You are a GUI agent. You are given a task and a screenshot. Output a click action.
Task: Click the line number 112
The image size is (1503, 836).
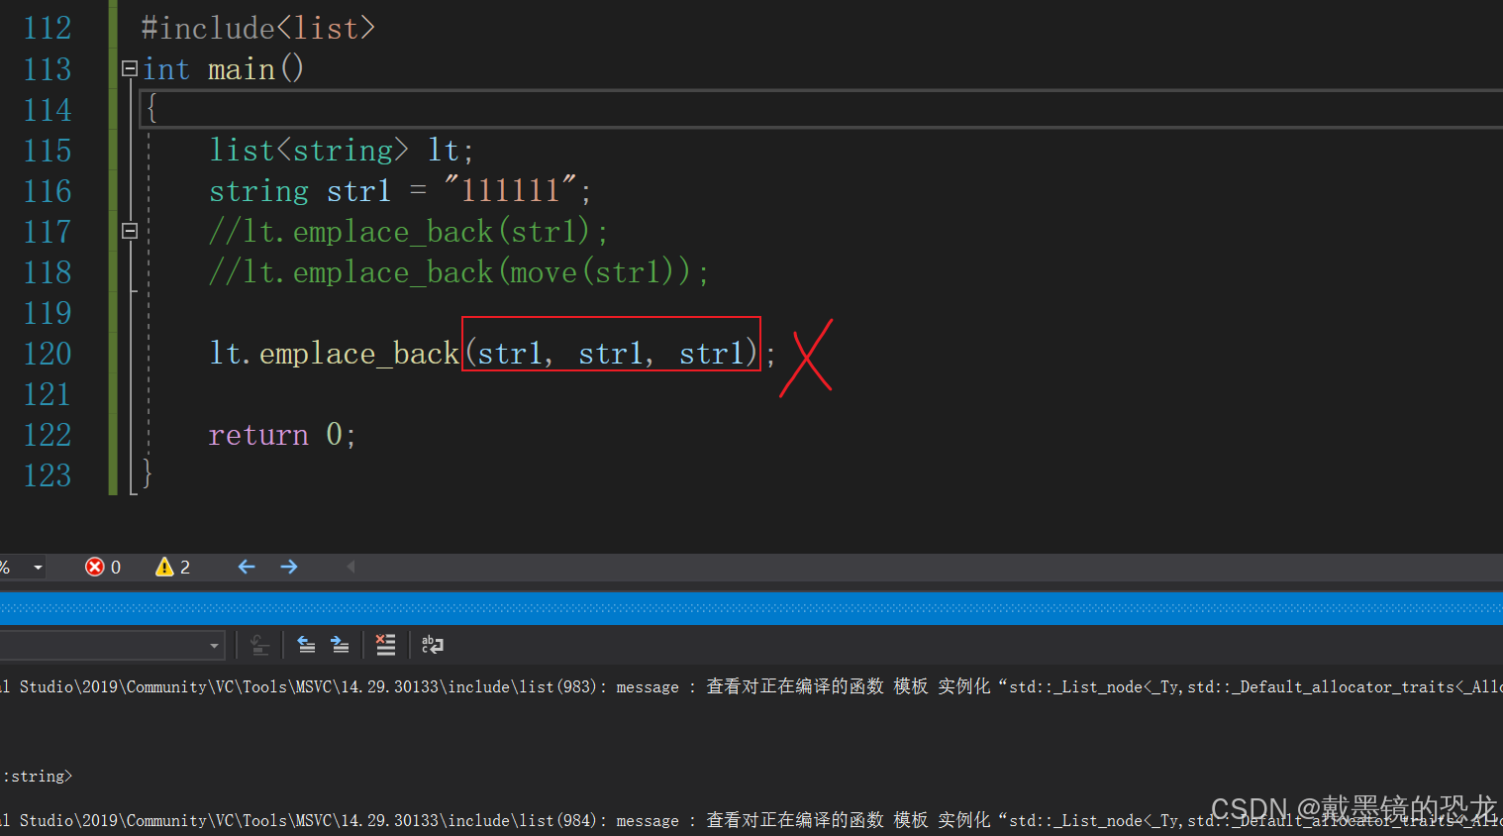tap(48, 28)
